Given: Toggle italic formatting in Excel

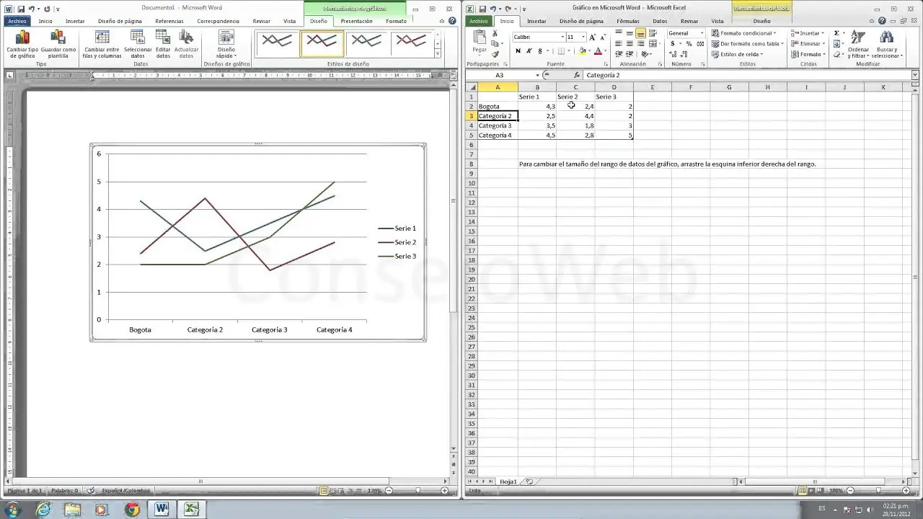Looking at the screenshot, I should 527,52.
